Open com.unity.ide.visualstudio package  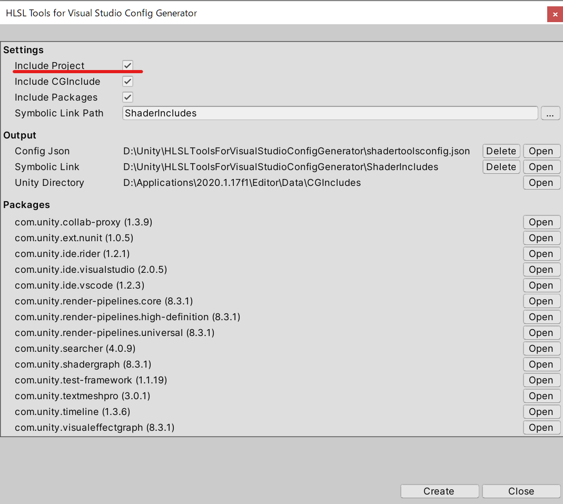click(541, 270)
